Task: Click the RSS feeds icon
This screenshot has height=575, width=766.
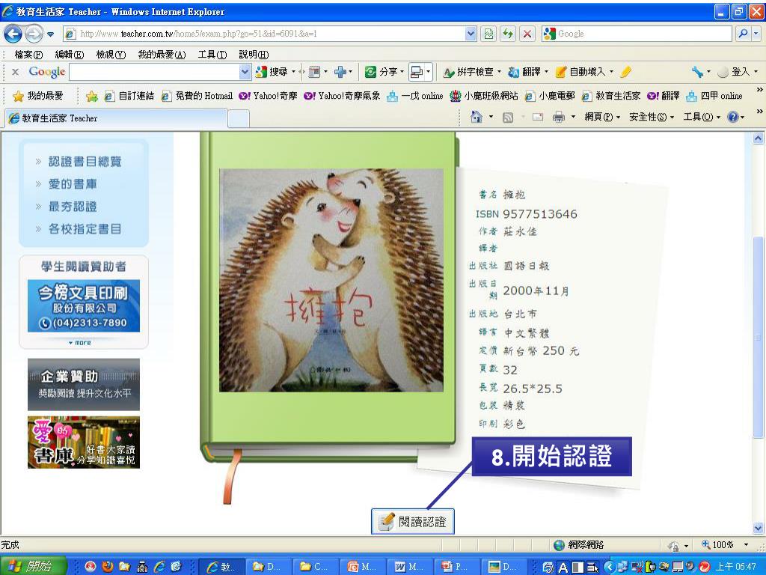Action: tap(508, 118)
